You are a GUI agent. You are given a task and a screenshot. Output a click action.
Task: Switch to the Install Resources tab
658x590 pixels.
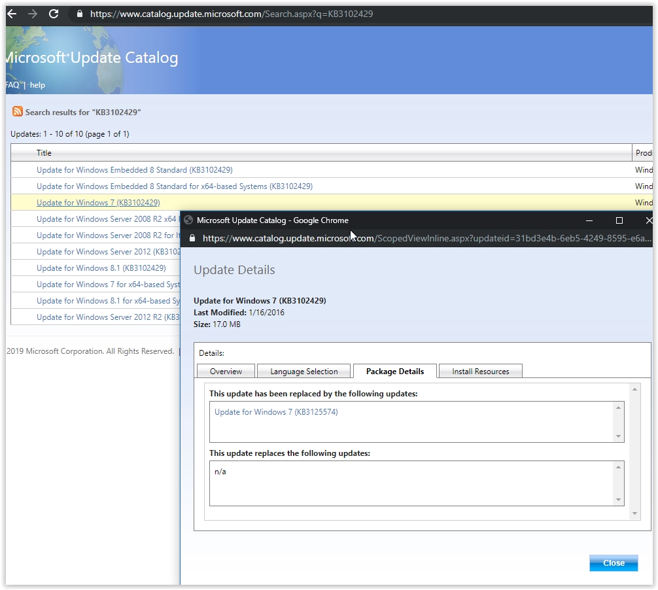point(481,372)
